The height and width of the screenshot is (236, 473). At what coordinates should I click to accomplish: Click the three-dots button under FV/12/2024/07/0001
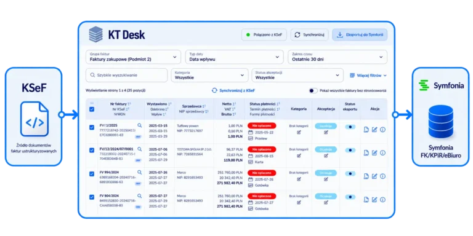tap(138, 160)
